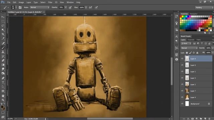This screenshot has height=120, width=214.
Task: Open the Filter menu
Action: (50, 2)
